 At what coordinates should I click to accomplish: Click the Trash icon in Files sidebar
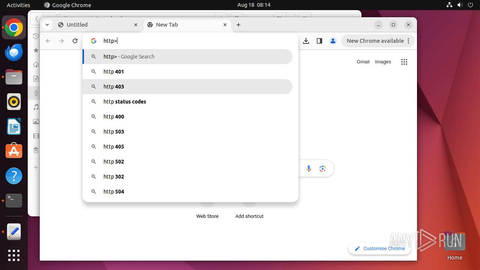click(36, 150)
